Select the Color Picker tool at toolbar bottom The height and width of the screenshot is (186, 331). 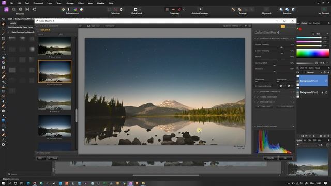[x=3, y=145]
